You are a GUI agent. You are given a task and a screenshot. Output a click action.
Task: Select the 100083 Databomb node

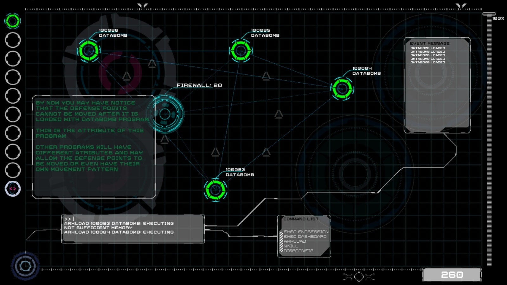[215, 190]
